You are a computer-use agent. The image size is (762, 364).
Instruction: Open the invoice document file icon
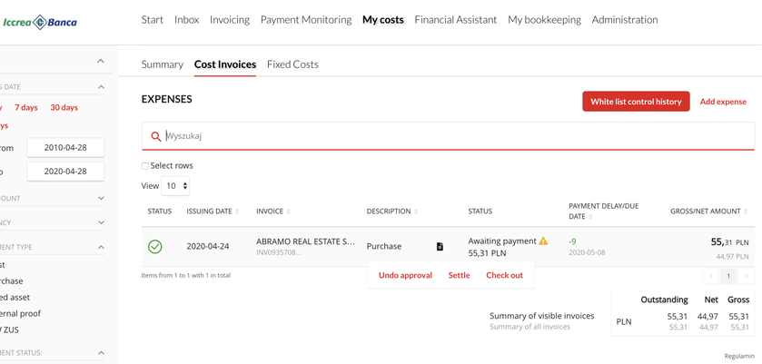pos(440,246)
